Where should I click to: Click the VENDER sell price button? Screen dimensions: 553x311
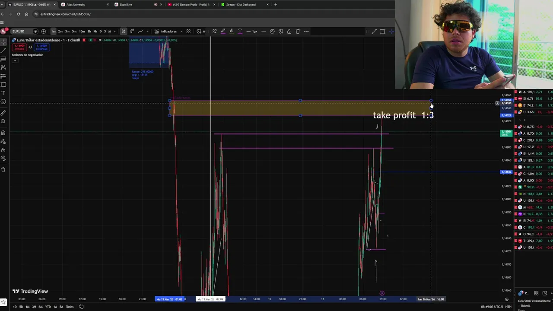[x=19, y=47]
